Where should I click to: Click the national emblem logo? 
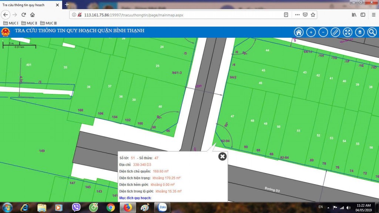tap(6, 32)
